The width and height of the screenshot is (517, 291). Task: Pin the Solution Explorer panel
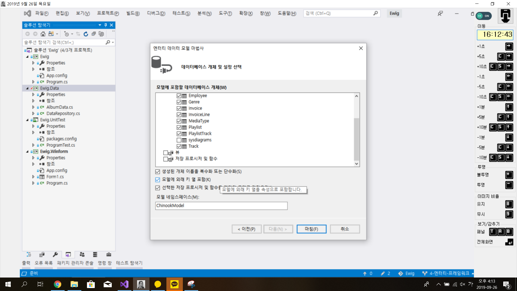[106, 25]
